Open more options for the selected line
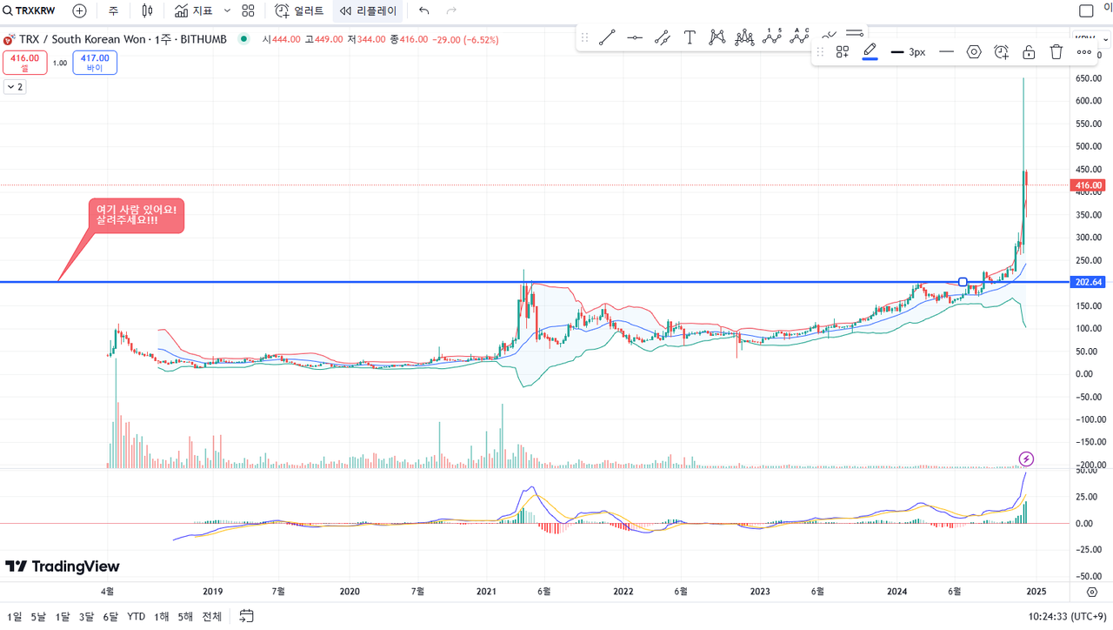This screenshot has height=630, width=1113. coord(1084,52)
